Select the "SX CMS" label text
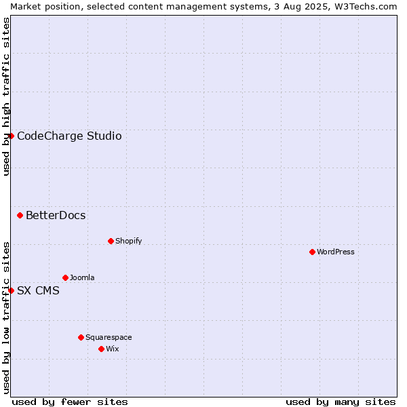This screenshot has width=407, height=407. click(x=38, y=290)
